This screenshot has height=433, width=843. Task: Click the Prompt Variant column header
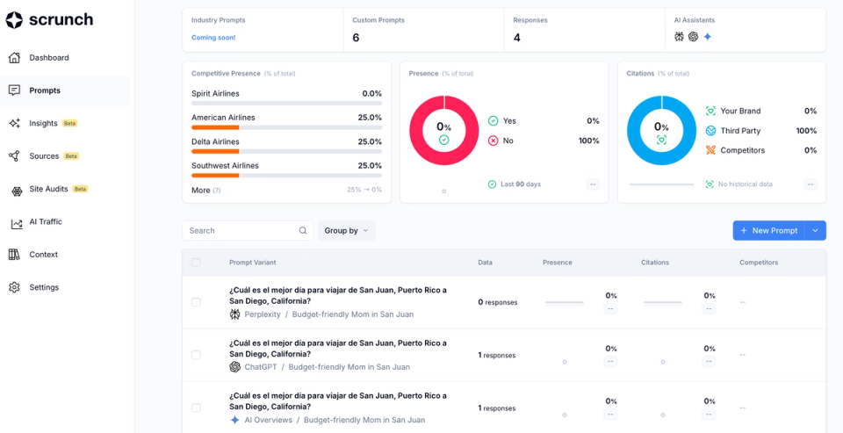coord(253,263)
